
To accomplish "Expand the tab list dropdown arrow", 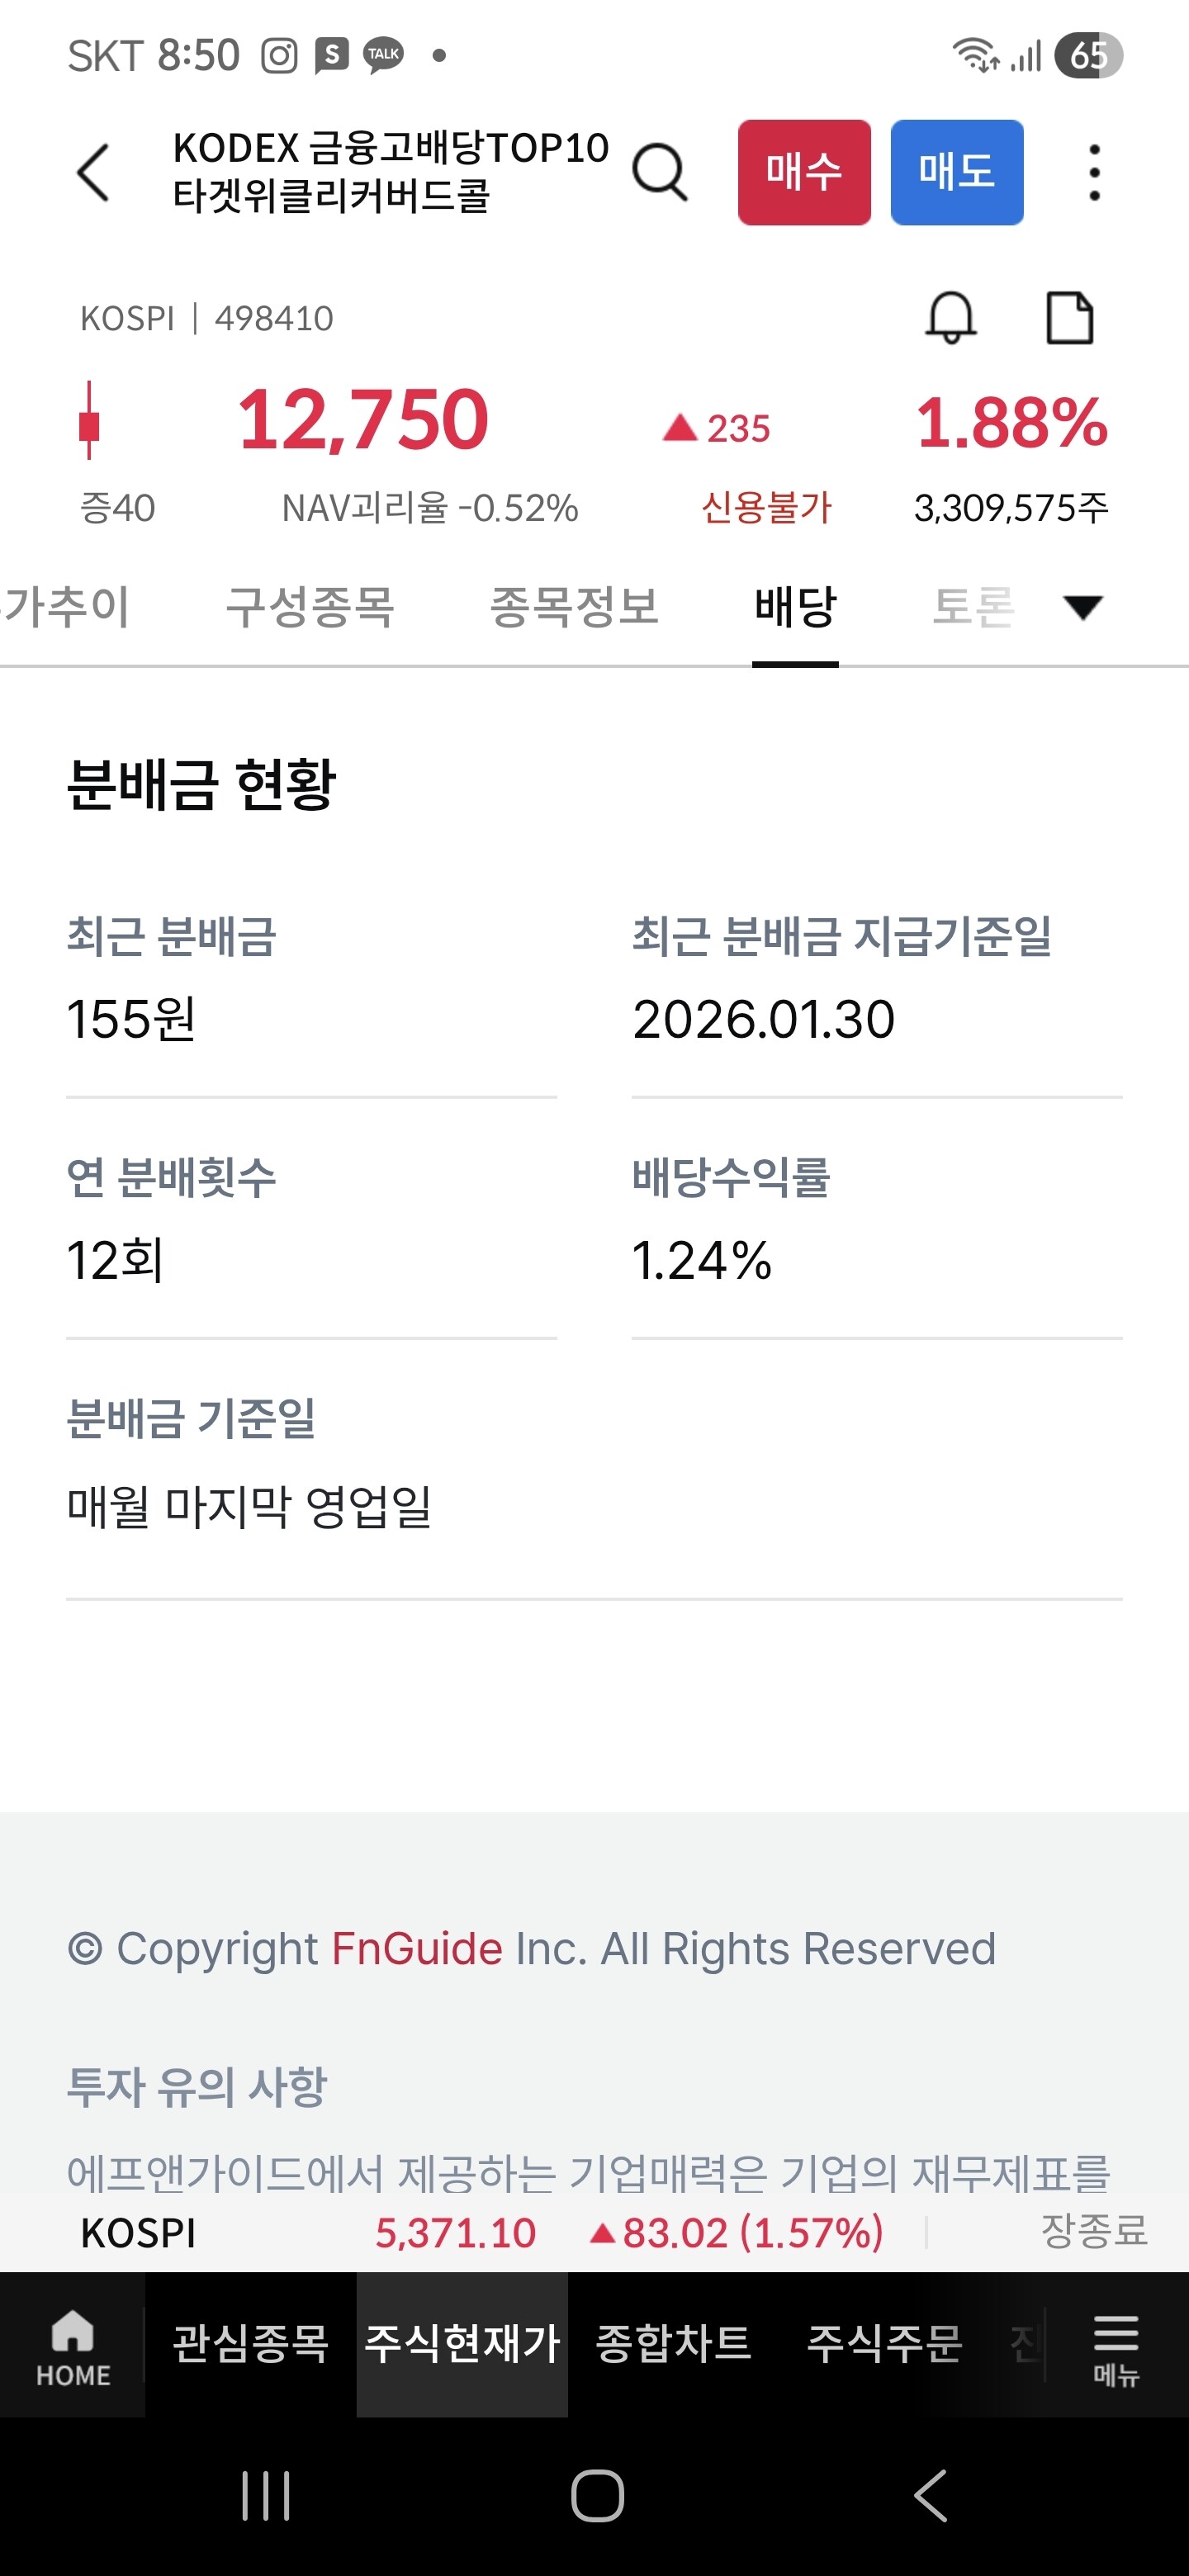I will coord(1082,606).
